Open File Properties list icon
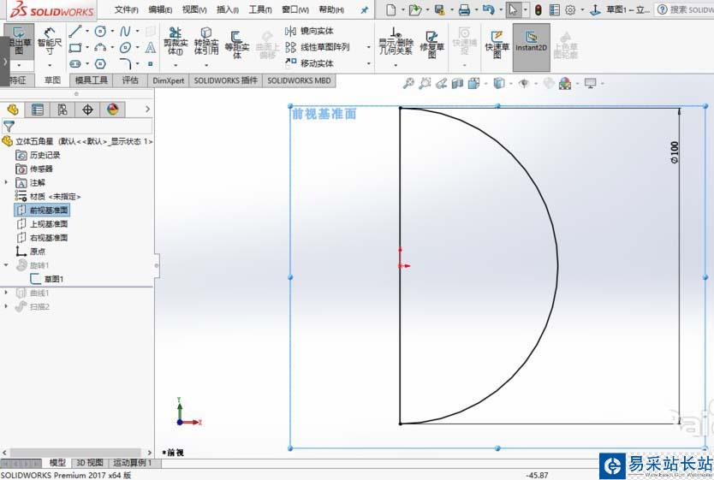This screenshot has height=480, width=714. pyautogui.click(x=554, y=9)
